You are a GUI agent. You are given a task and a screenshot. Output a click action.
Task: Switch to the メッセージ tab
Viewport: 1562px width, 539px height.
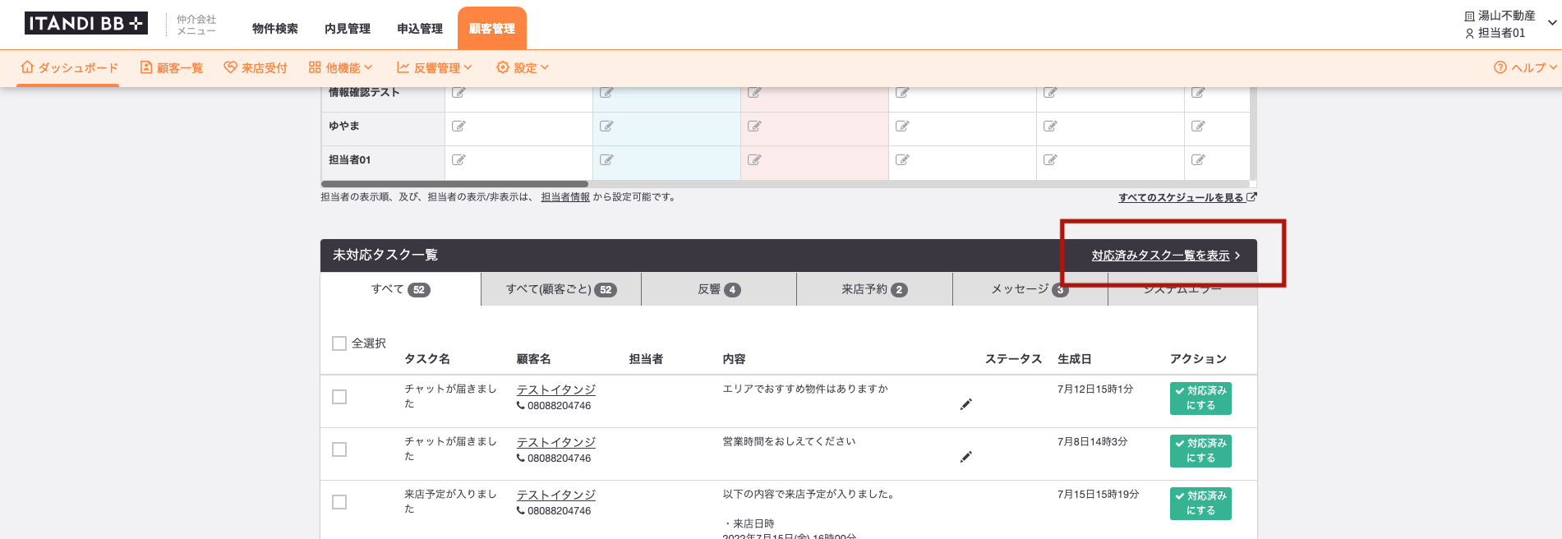(x=1030, y=289)
